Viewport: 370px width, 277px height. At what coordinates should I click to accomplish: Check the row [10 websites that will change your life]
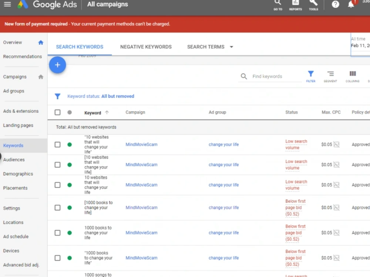[58, 165]
